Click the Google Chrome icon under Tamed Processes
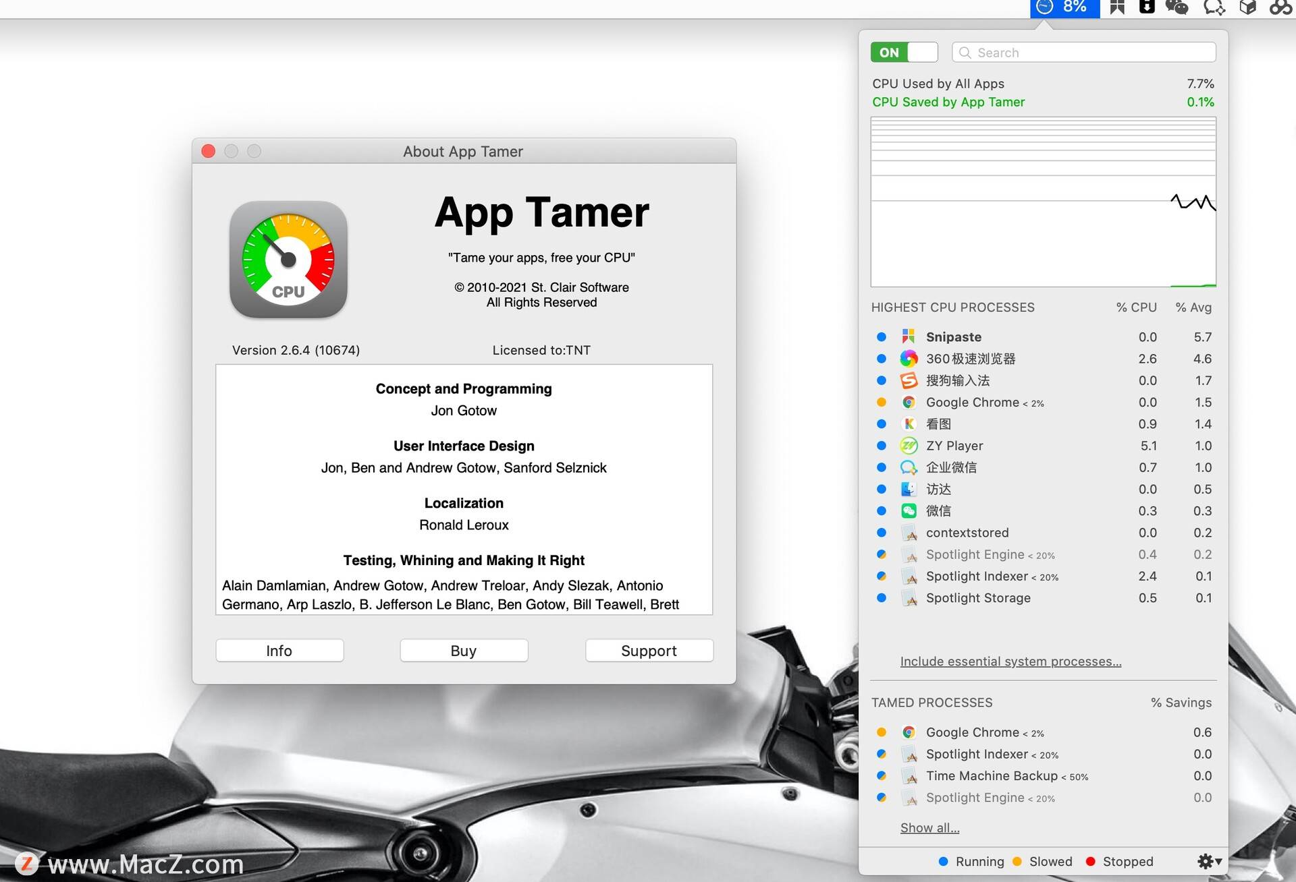 pyautogui.click(x=909, y=732)
